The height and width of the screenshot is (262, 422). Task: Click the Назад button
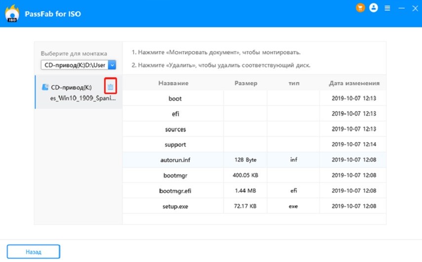(34, 252)
